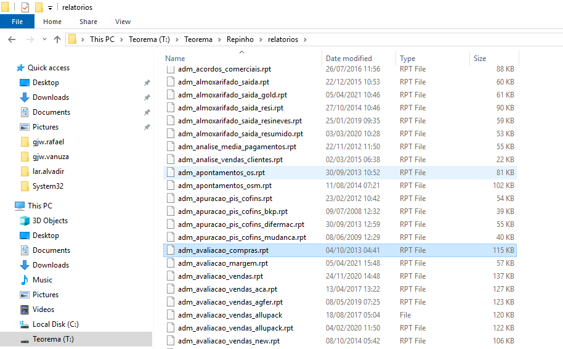Click icon of adm_avaliacao_vendas_allupack file

(171, 315)
